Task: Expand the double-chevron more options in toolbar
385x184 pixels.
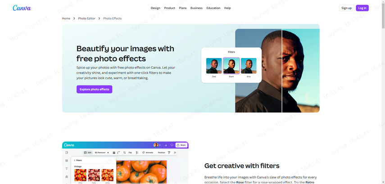Action: point(175,153)
